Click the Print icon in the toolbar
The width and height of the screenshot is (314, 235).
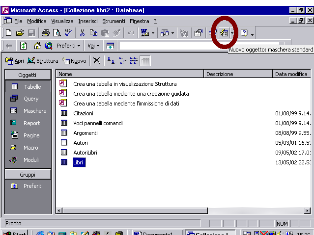click(x=45, y=33)
